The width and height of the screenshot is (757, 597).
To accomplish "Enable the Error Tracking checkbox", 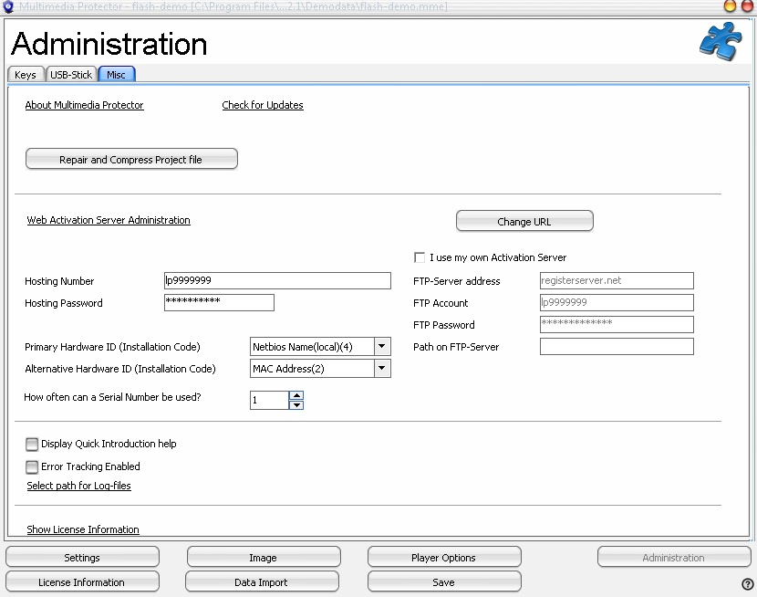I will 33,467.
